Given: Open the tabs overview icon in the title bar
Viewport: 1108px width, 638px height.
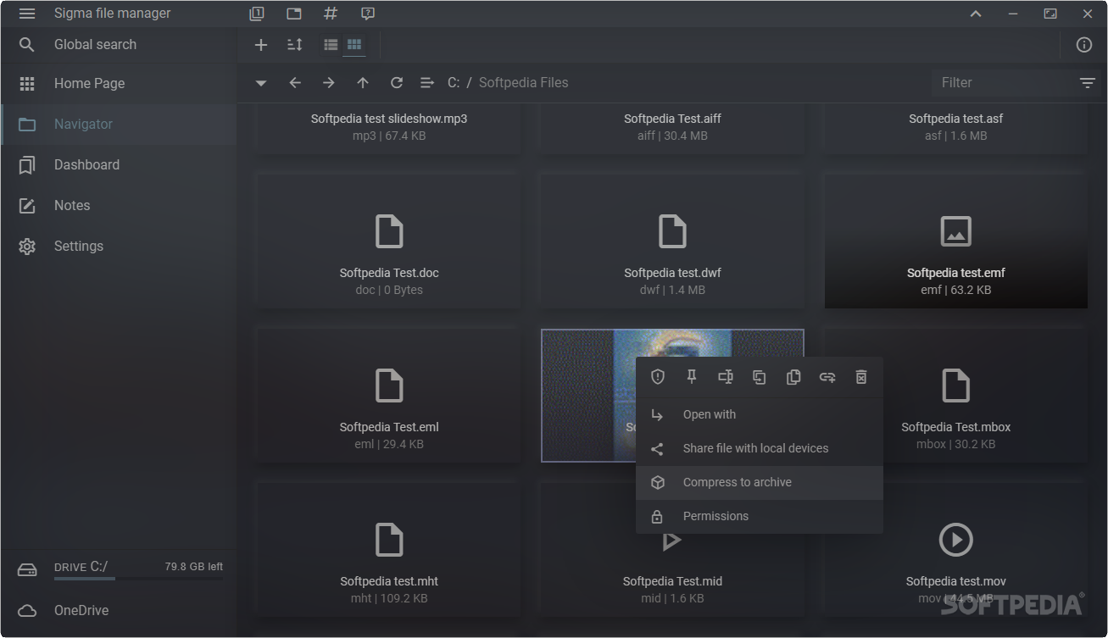Looking at the screenshot, I should 257,14.
